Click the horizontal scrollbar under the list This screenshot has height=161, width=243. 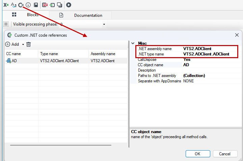tap(61, 145)
